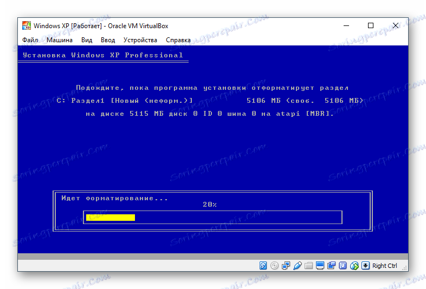Click the window resize grip in status bar

[404, 268]
